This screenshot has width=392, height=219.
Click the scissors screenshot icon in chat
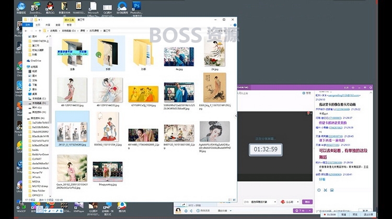click(x=325, y=190)
